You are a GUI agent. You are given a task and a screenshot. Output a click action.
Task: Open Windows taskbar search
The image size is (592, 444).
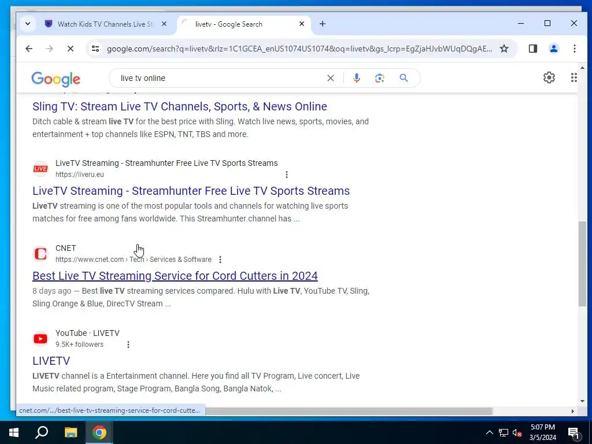click(x=42, y=432)
